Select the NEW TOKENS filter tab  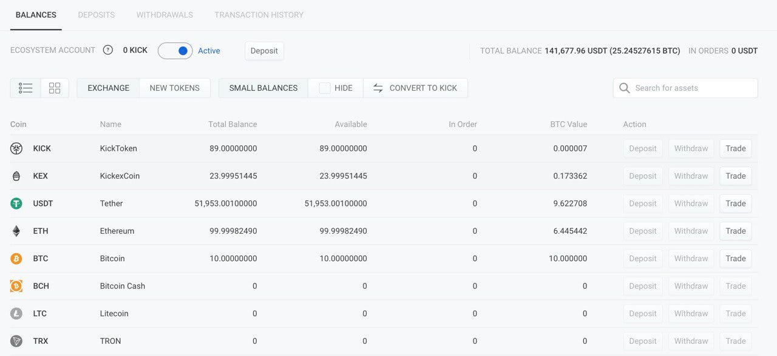(x=175, y=88)
